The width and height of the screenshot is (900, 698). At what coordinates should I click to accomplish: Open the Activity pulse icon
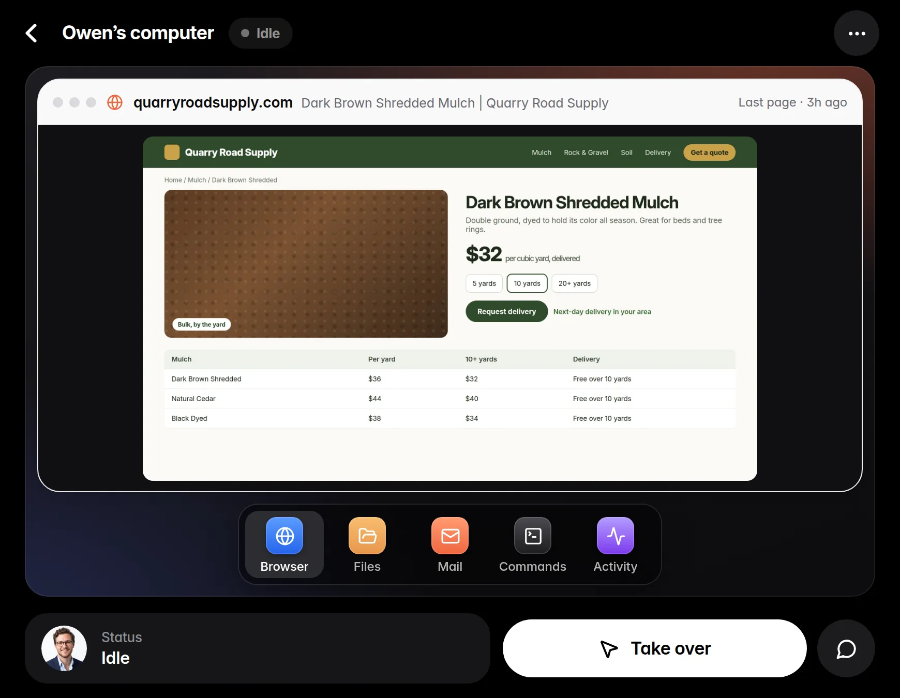pos(616,536)
